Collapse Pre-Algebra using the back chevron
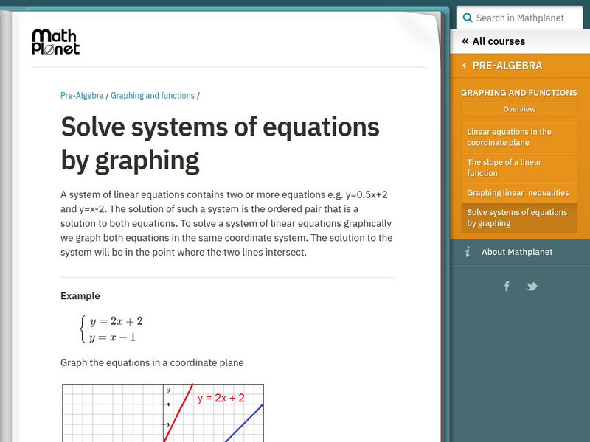The image size is (590, 442). click(x=465, y=66)
